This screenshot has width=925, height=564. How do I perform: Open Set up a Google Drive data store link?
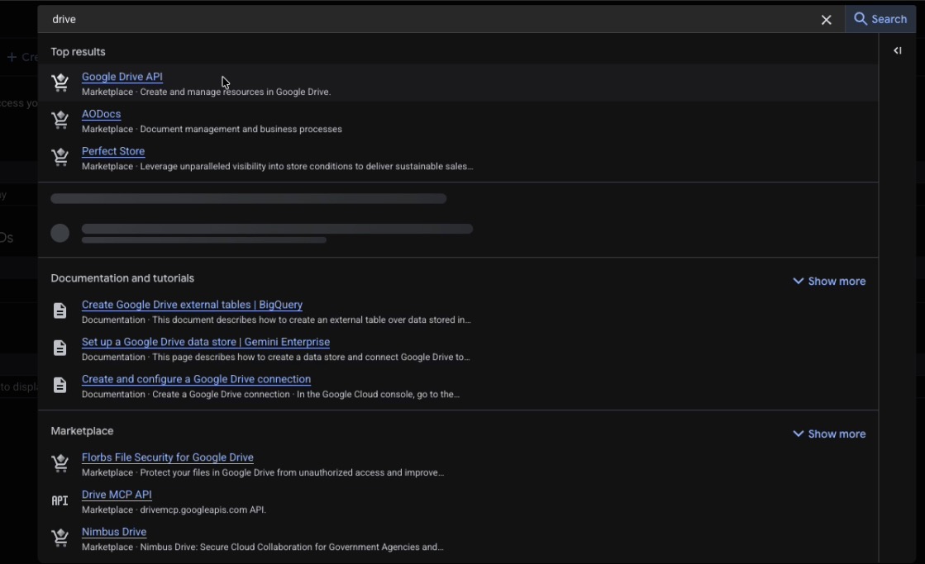pos(206,342)
